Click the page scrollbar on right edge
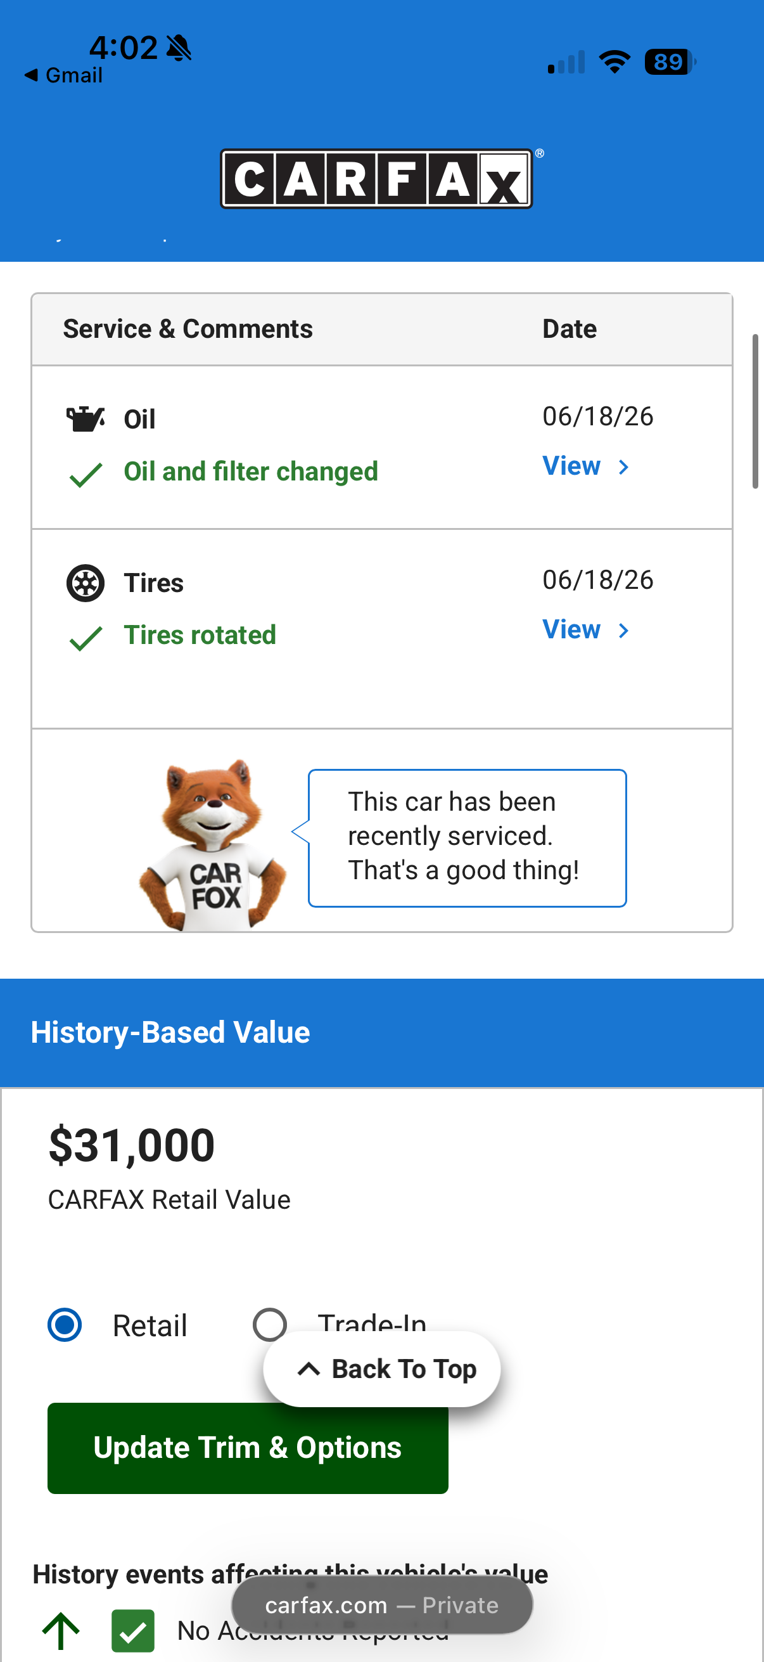 click(755, 411)
